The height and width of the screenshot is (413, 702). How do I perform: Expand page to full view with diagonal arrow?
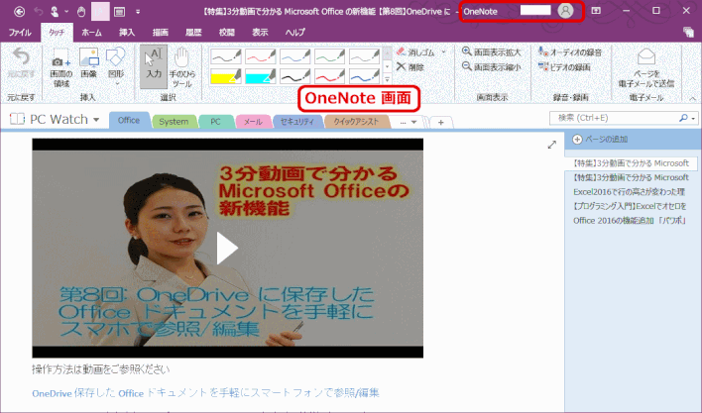click(552, 145)
